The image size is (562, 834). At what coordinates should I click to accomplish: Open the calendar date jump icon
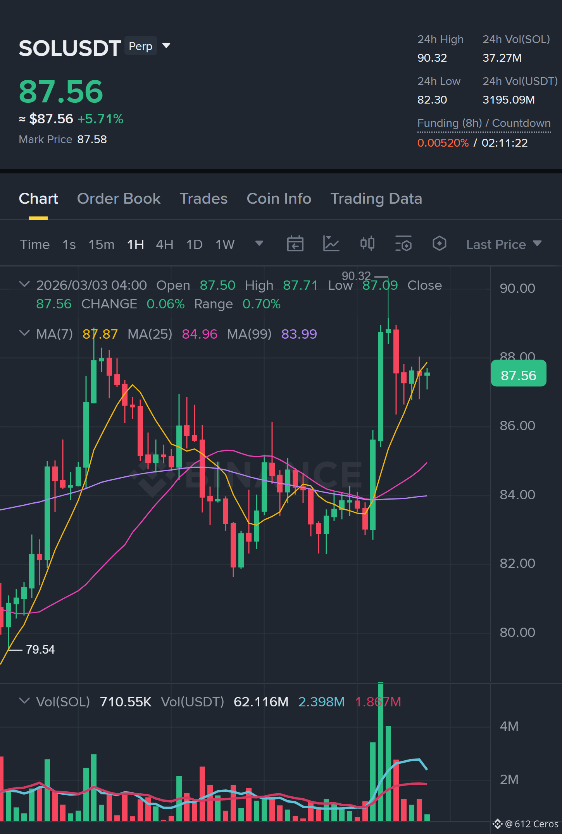[295, 244]
